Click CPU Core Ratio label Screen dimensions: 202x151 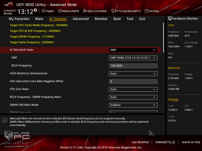[x=19, y=89]
